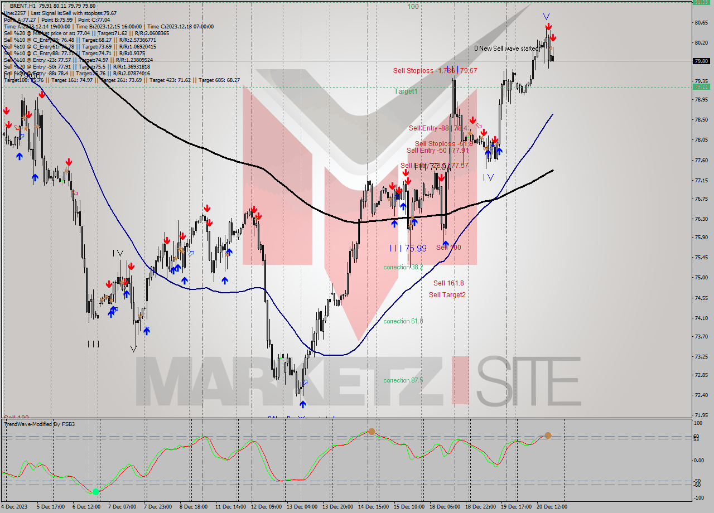Image resolution: width=714 pixels, height=513 pixels.
Task: Click the 'correction 87.5' label
Action: pyautogui.click(x=403, y=380)
